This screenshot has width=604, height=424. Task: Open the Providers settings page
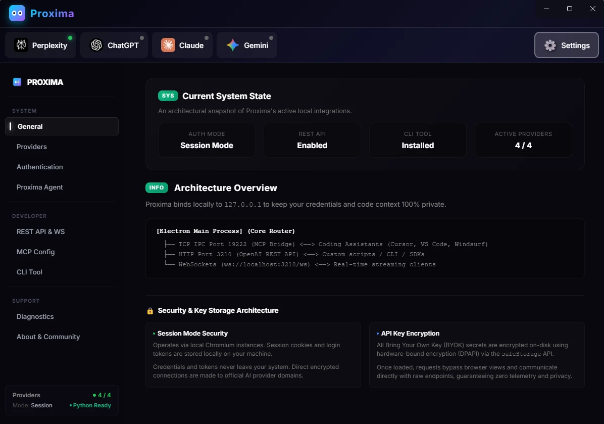62,147
